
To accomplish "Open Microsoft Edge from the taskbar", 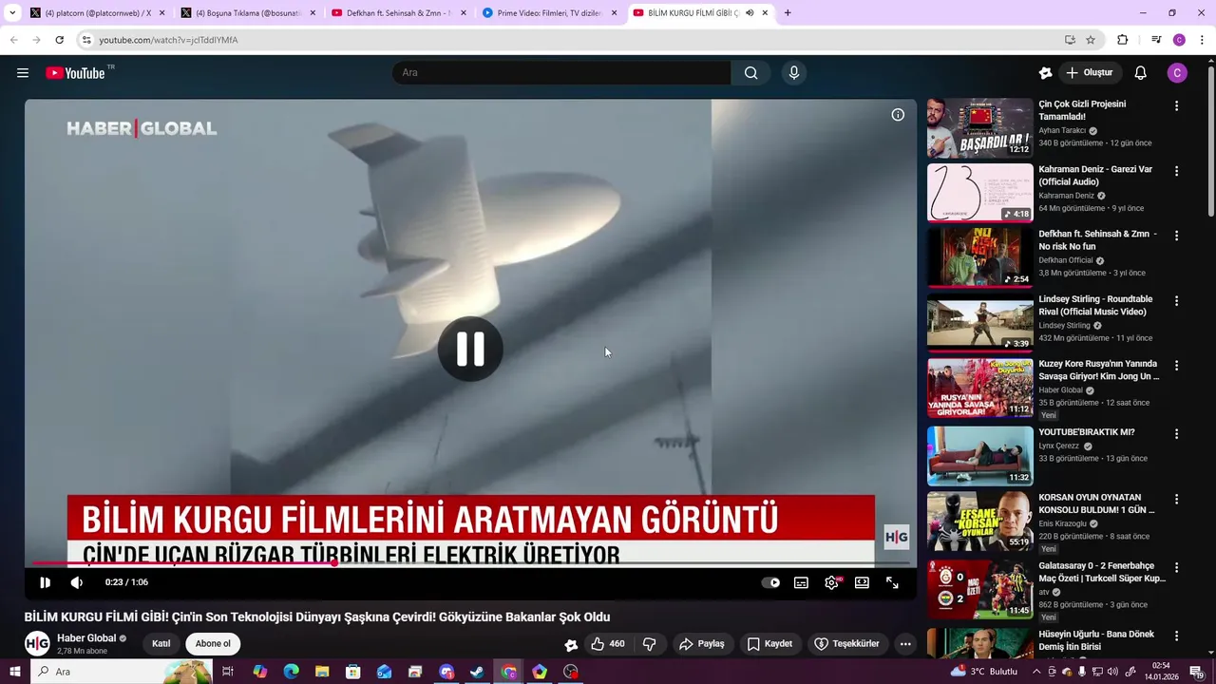I will [291, 672].
